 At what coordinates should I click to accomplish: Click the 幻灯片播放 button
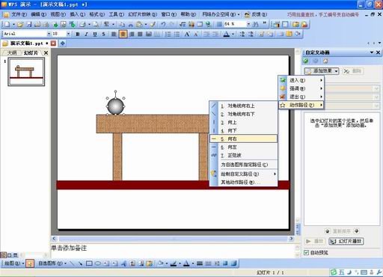[346, 241]
